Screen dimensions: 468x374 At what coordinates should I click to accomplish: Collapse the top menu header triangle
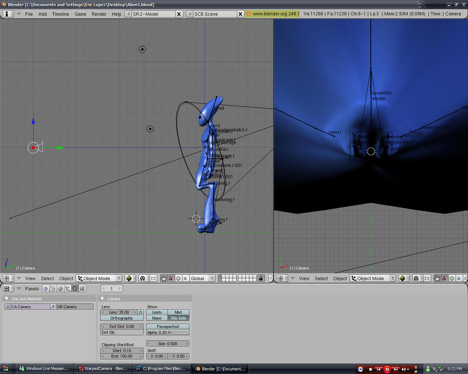pyautogui.click(x=19, y=14)
